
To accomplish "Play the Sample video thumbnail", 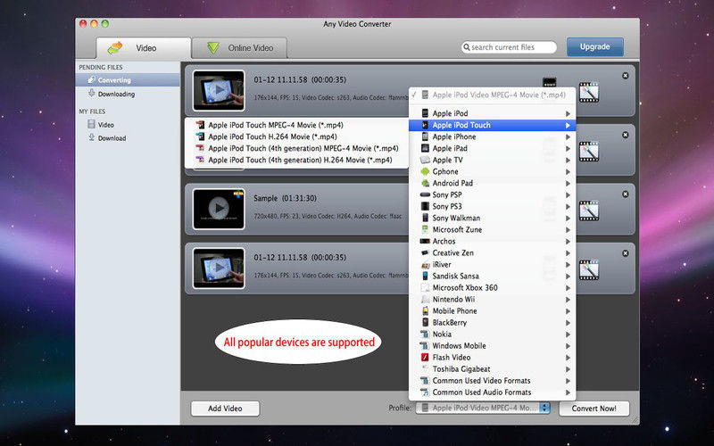I will click(219, 209).
